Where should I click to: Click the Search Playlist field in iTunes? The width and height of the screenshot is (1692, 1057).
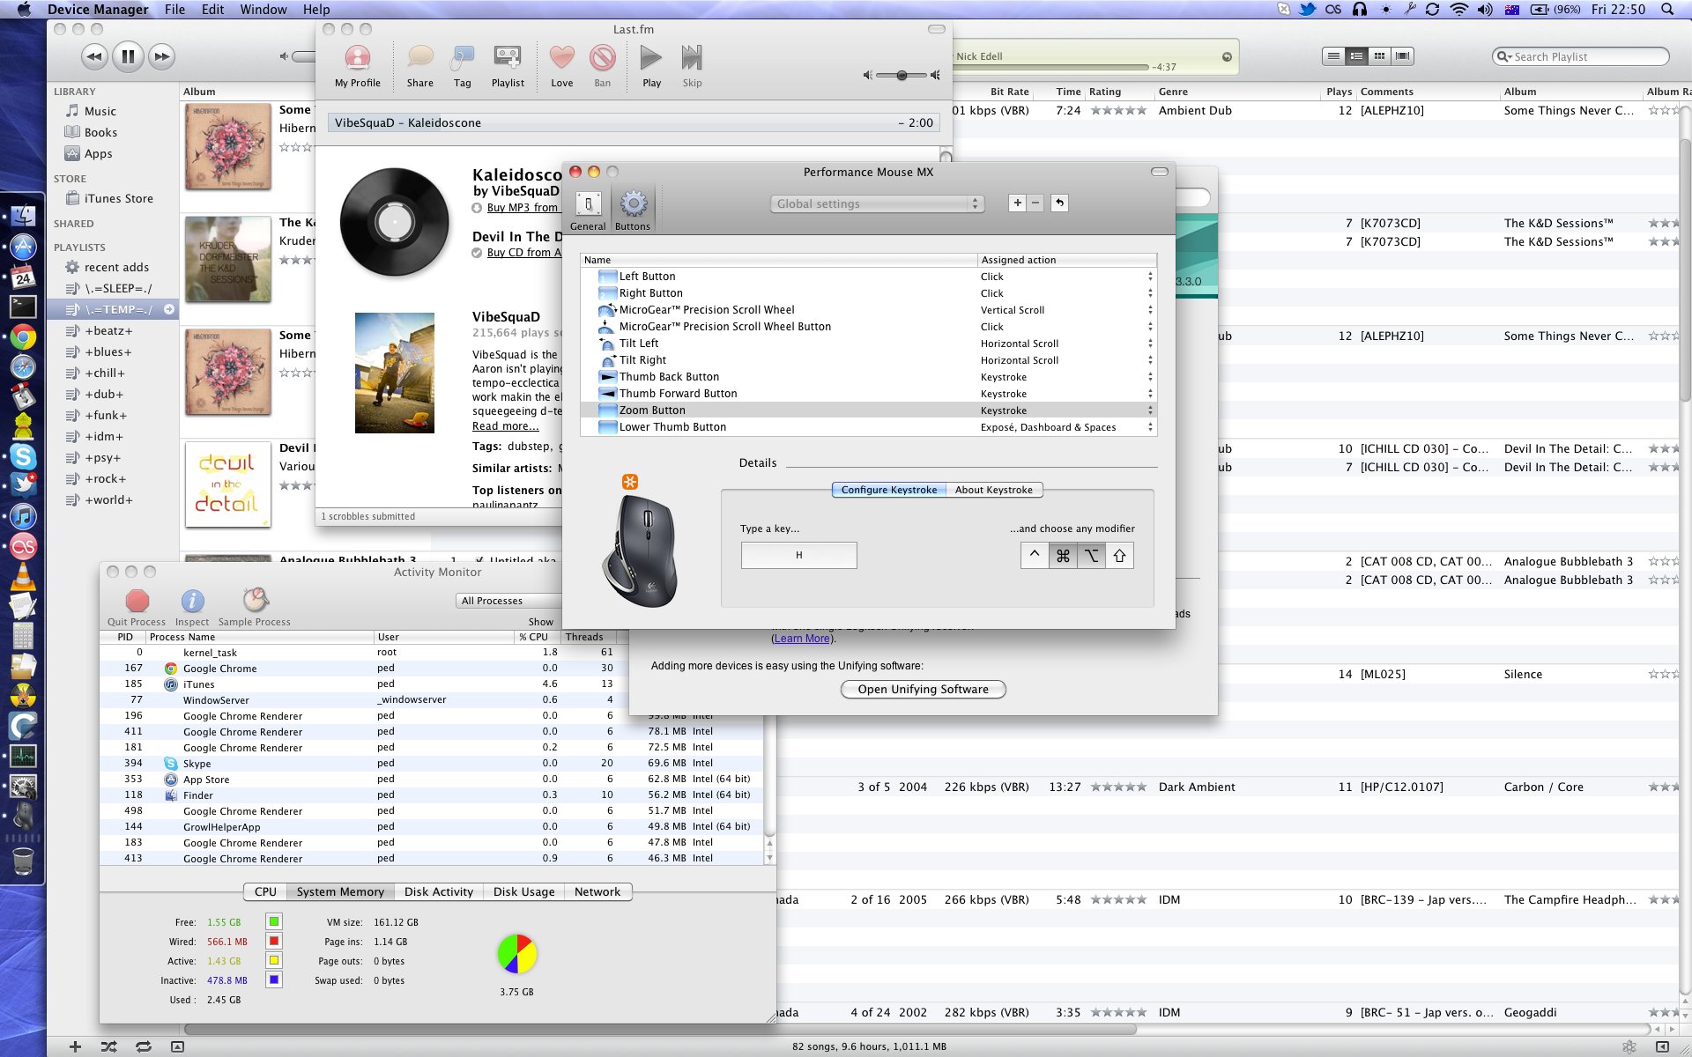point(1581,56)
